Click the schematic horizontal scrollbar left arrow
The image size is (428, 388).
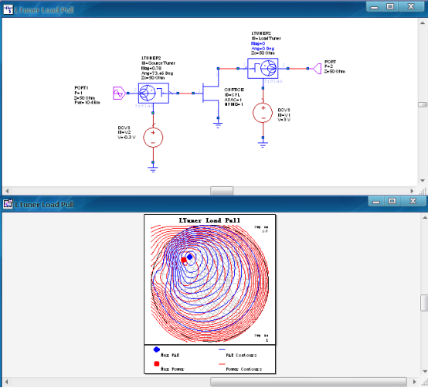point(7,191)
